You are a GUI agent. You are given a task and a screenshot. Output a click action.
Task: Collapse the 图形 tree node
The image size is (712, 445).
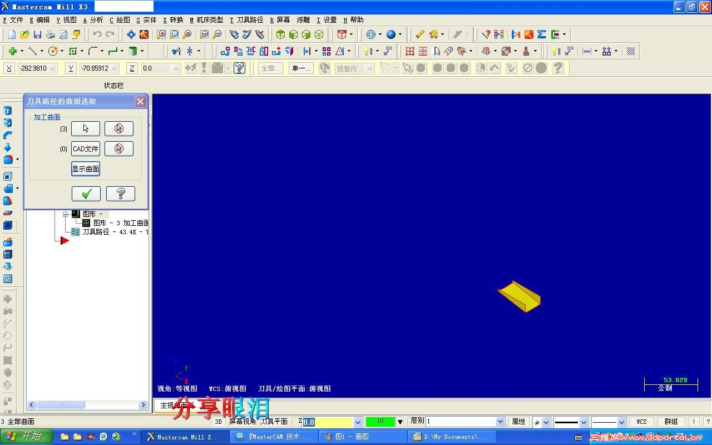tap(65, 214)
